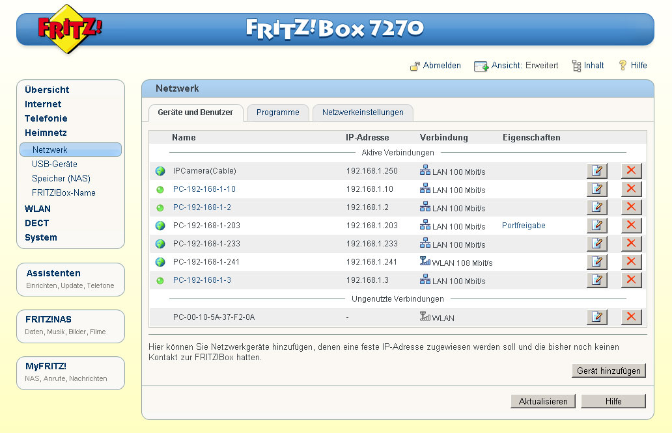Open the DECT menu

(36, 223)
